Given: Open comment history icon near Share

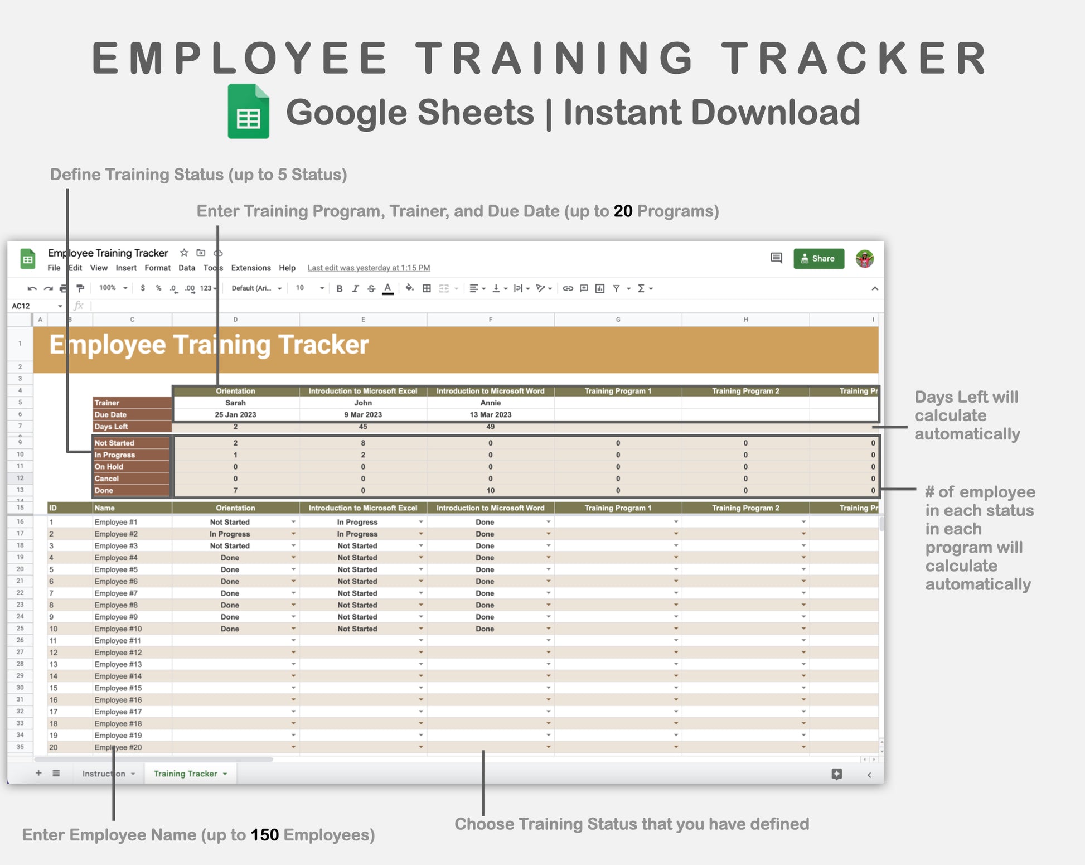Looking at the screenshot, I should 776,258.
